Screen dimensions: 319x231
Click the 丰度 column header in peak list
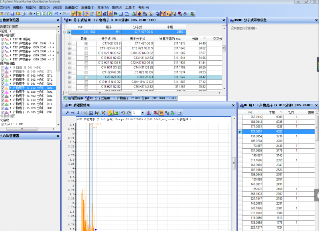click(x=272, y=112)
